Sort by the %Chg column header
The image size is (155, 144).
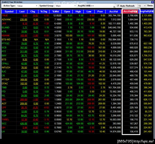click(x=44, y=12)
